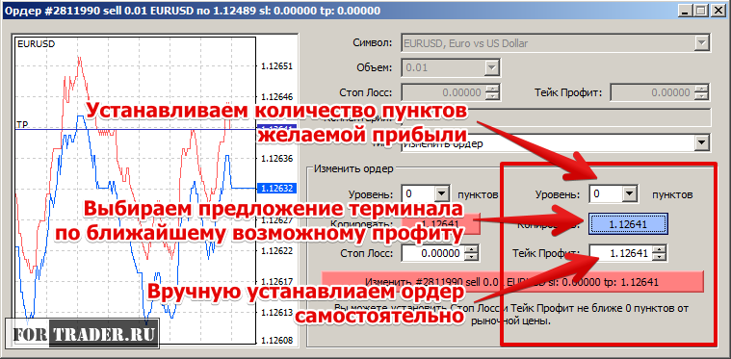Click the 1.12613 price axis label
Screen dimensions: 731x359
[277, 312]
